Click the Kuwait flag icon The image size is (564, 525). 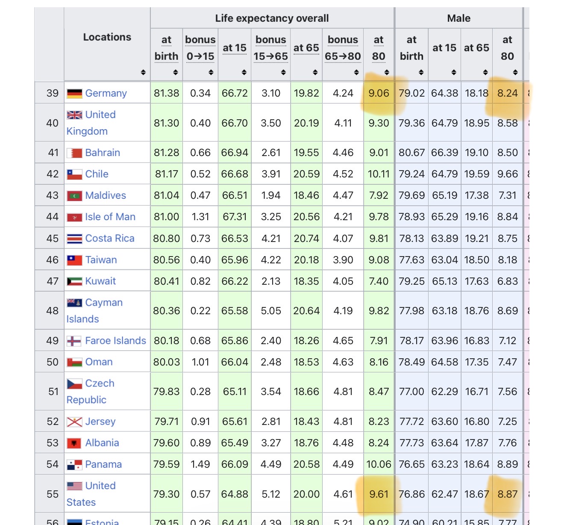click(x=74, y=281)
